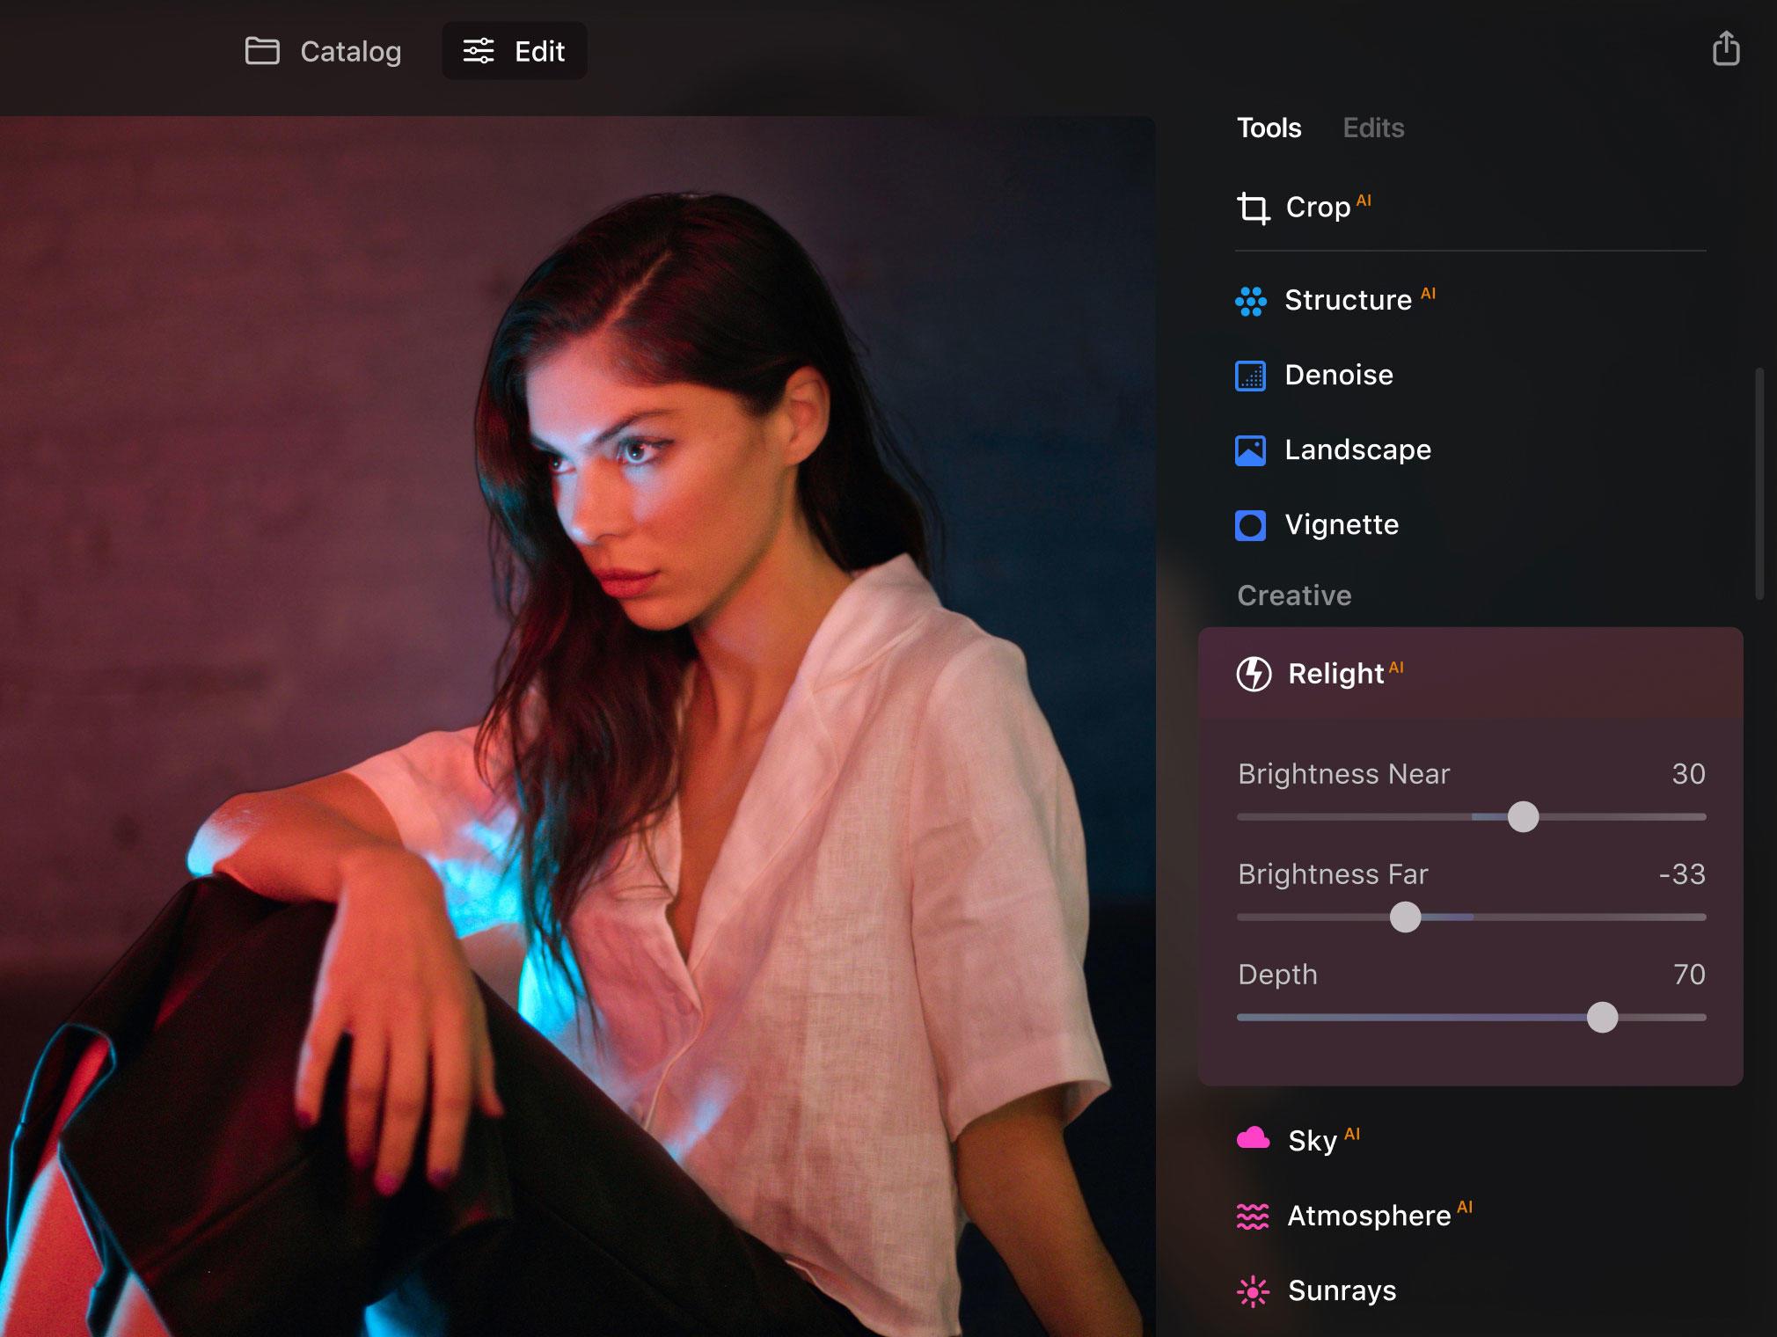Click the Landscape picture icon

(x=1251, y=450)
